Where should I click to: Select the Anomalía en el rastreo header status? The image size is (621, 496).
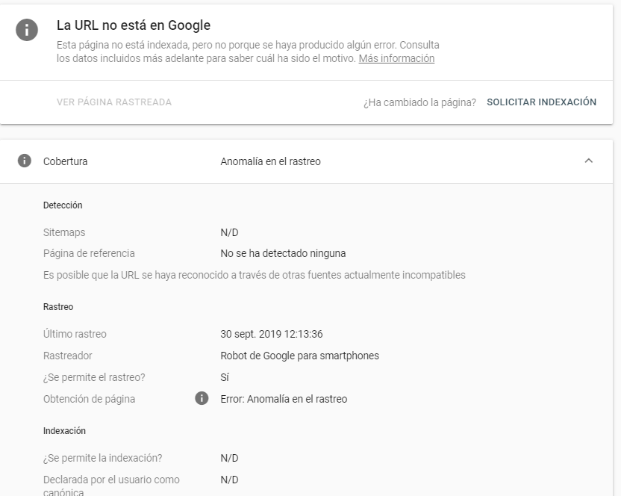pos(270,161)
